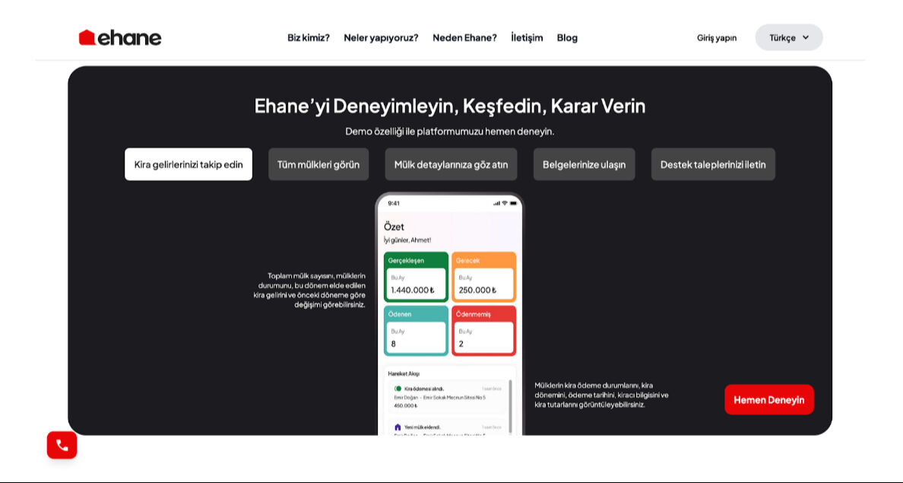Go to the İletişim page

[528, 37]
